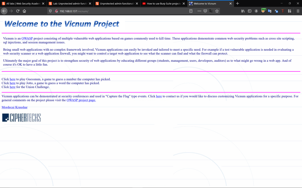Image resolution: width=302 pixels, height=188 pixels.
Task: Click the forward navigation arrow
Action: coord(11,11)
